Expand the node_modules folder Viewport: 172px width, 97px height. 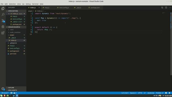16,32
